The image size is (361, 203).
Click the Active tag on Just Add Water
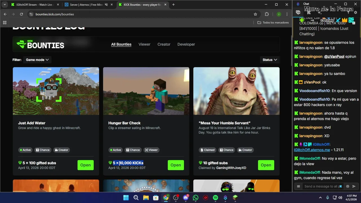(x=25, y=150)
